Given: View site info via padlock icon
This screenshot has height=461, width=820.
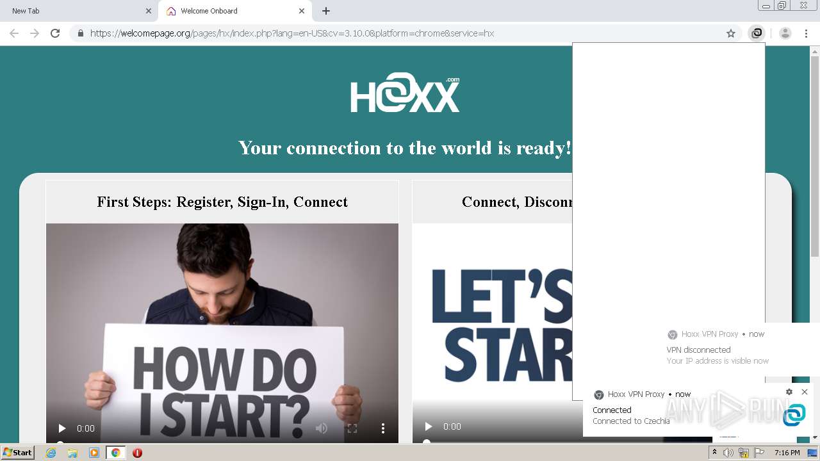Looking at the screenshot, I should coord(80,33).
